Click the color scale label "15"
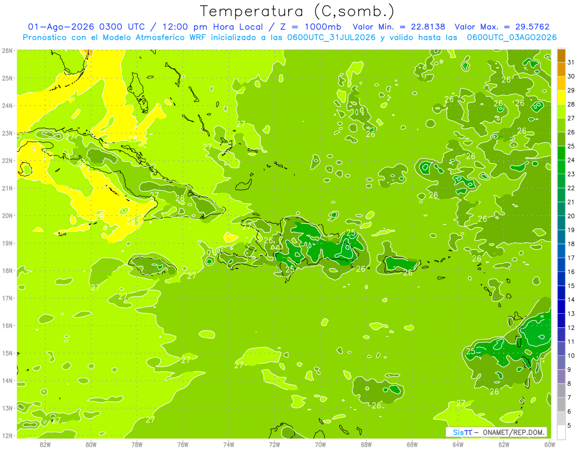Image resolution: width=584 pixels, height=451 pixels. pyautogui.click(x=571, y=286)
